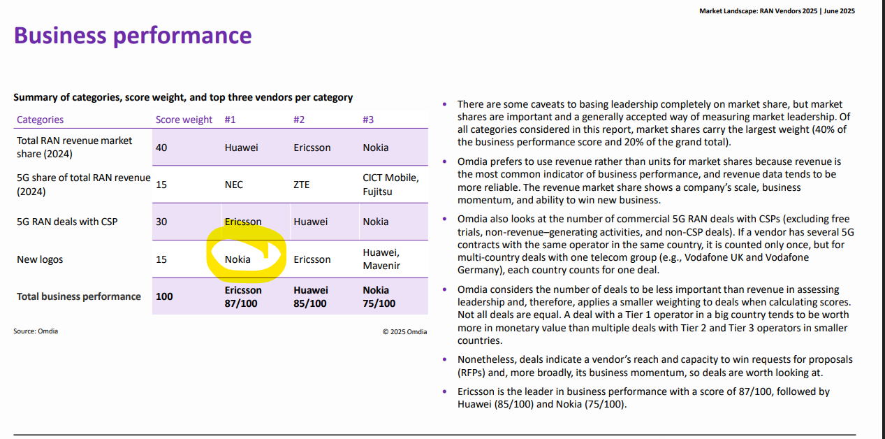Click 'Nokia' in the Total RAN revenue row

pos(376,147)
